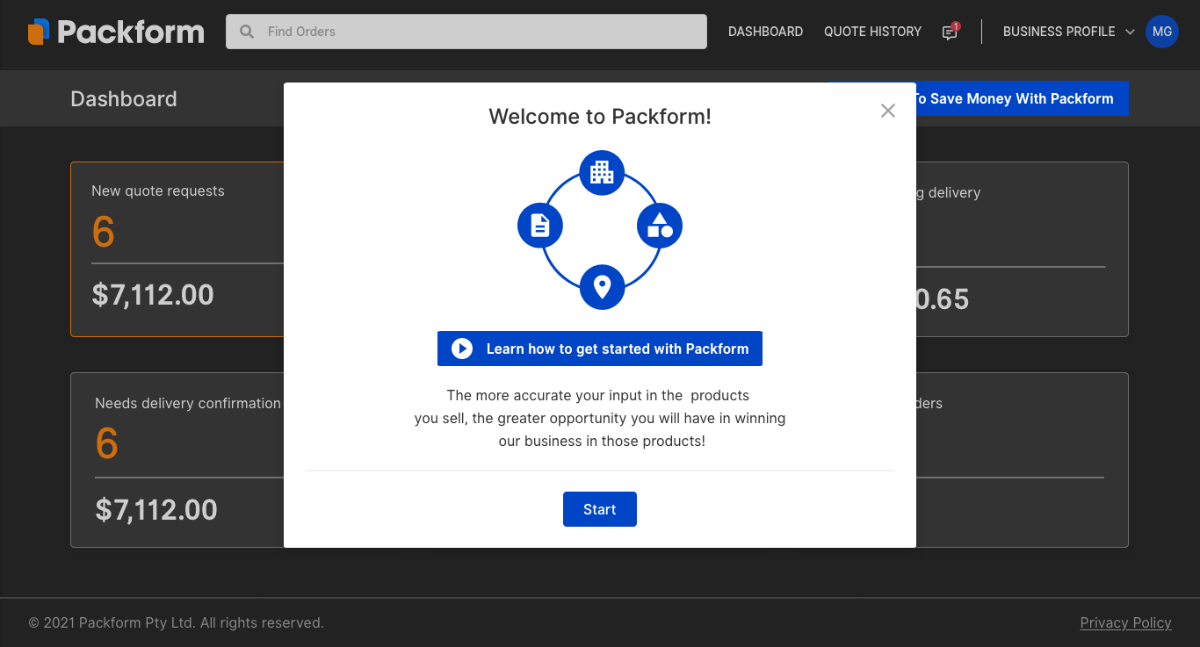1200x647 pixels.
Task: Click Learn how to get started with Packform
Action: click(x=600, y=349)
